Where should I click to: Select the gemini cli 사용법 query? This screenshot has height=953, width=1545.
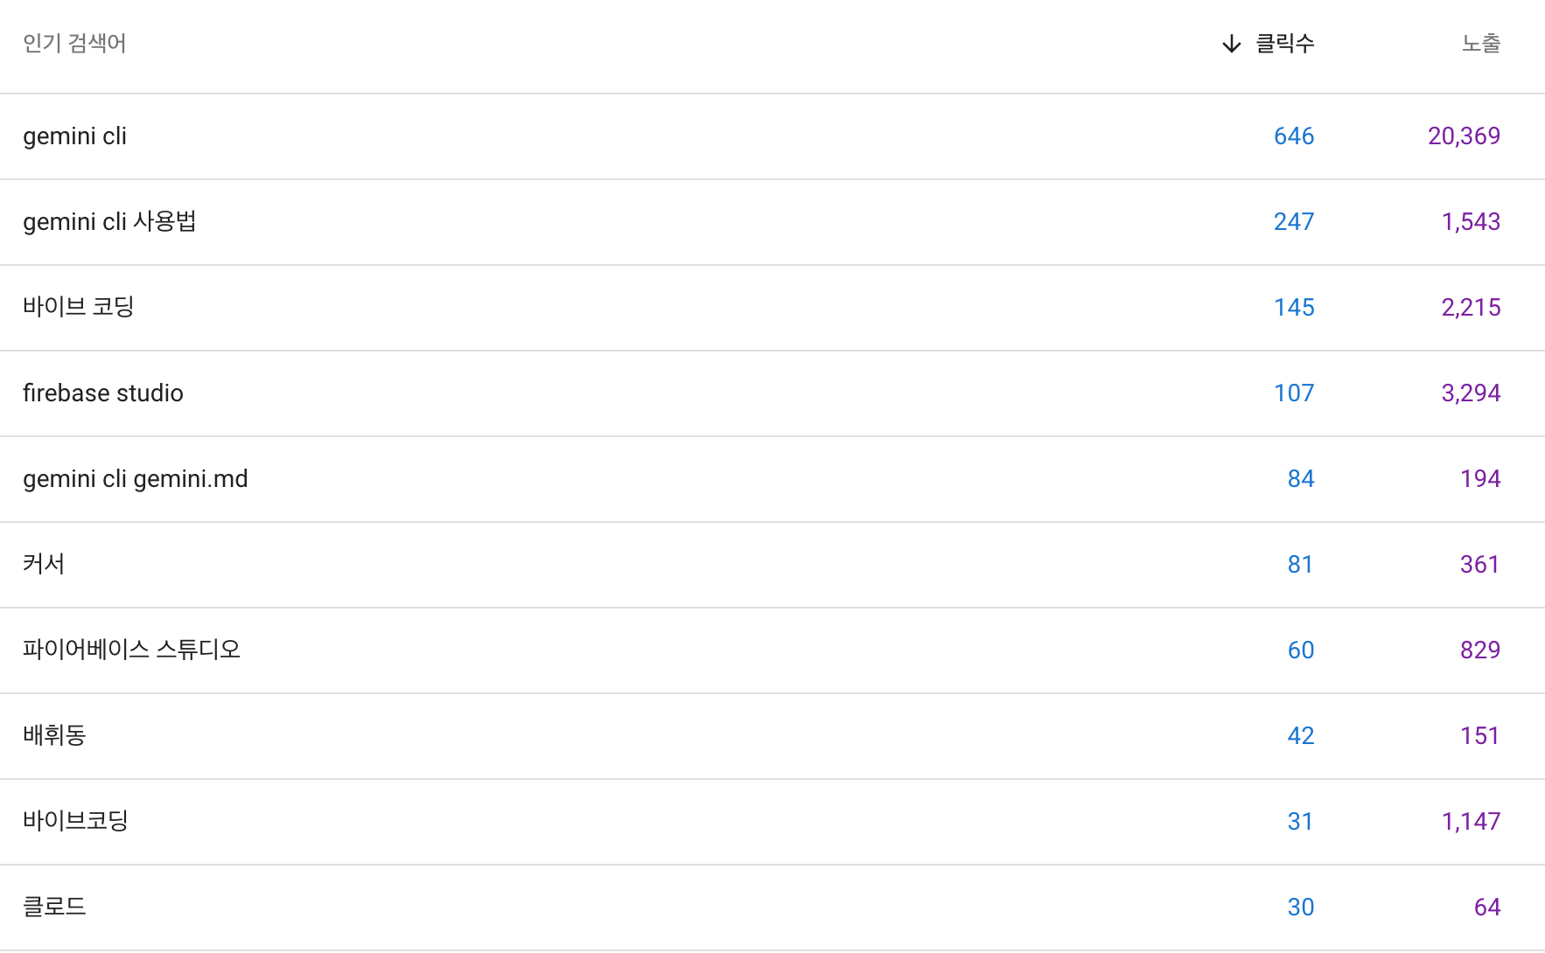coord(772,222)
